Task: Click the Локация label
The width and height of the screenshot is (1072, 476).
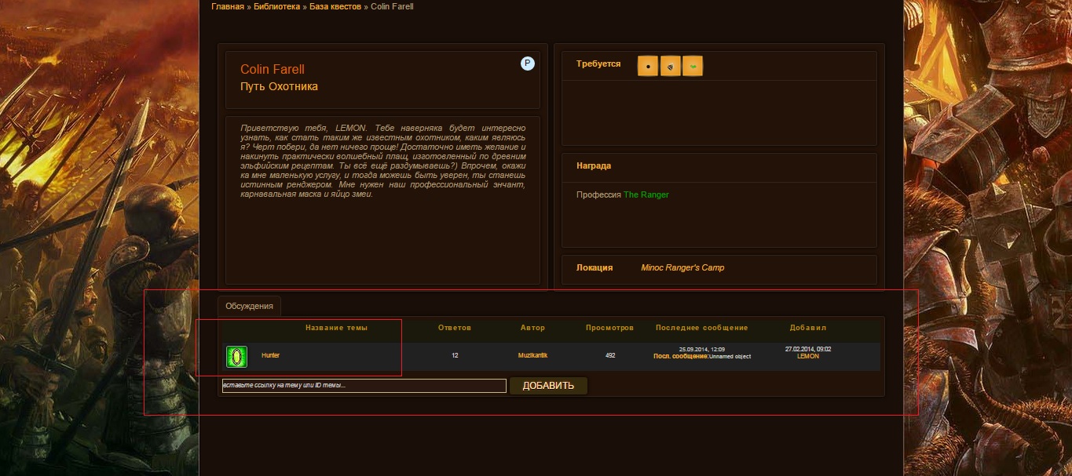Action: coord(595,268)
